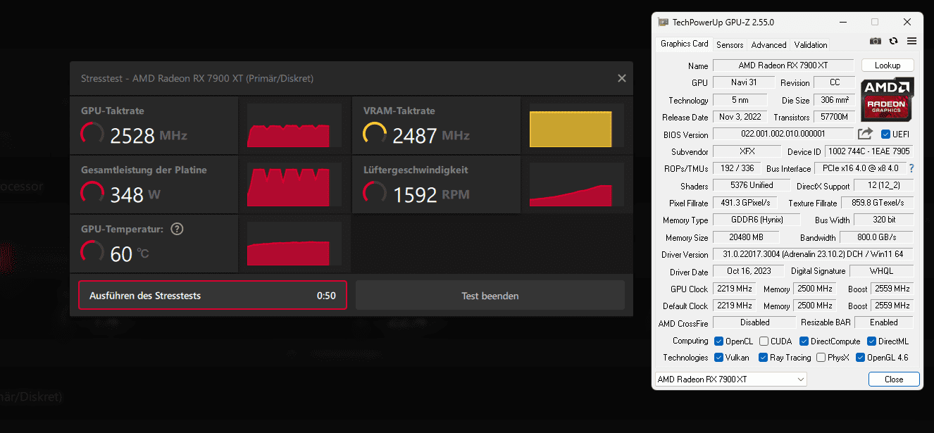Click the Name field in GPU-Z
The height and width of the screenshot is (433, 934).
pos(783,65)
